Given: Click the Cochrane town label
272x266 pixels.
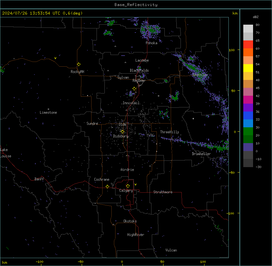Looking at the screenshot, I should tap(102, 179).
